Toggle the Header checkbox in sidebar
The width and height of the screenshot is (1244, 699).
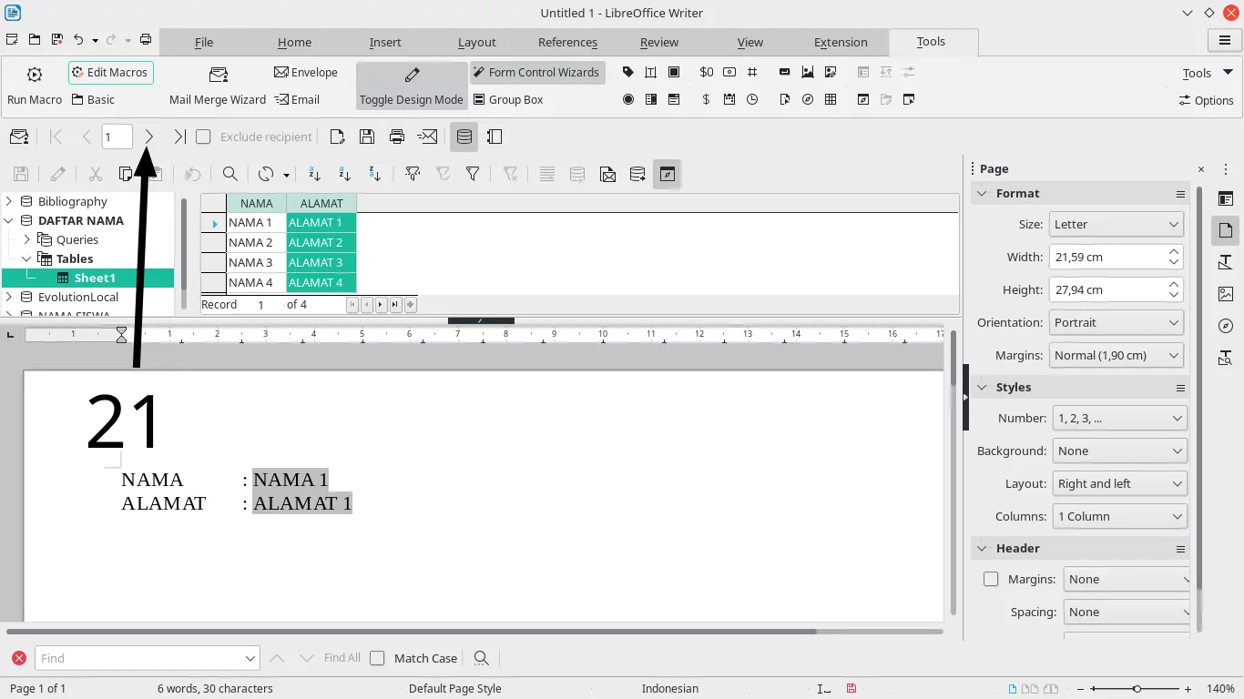(991, 579)
